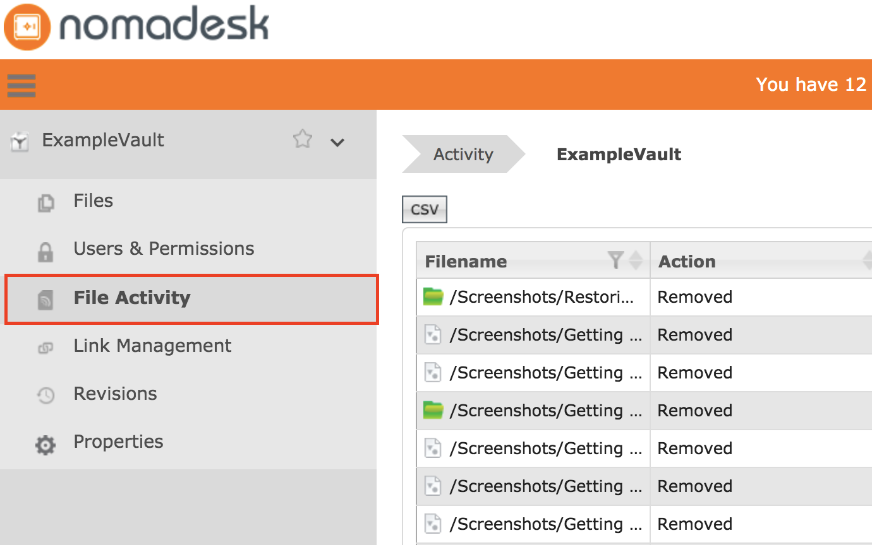Open the hamburger navigation menu
Viewport: 872px width, 545px height.
pyautogui.click(x=21, y=85)
